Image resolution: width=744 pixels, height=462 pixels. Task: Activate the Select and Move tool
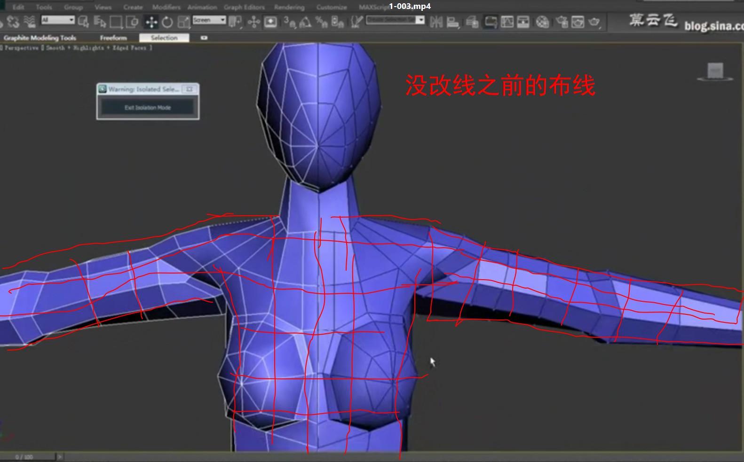click(x=151, y=22)
